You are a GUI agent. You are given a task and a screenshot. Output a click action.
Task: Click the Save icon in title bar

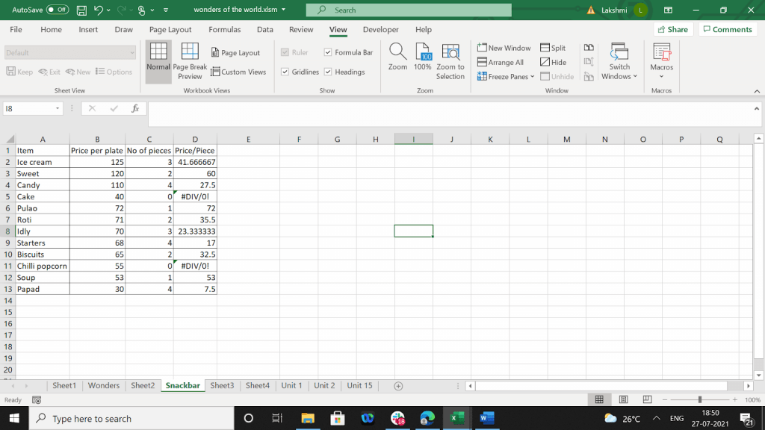point(81,10)
